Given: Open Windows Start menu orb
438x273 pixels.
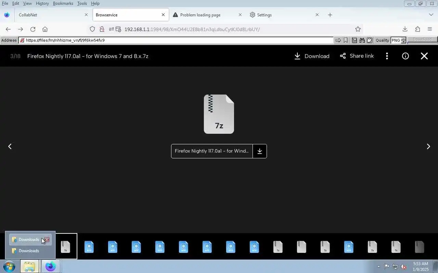Looking at the screenshot, I should click(x=9, y=266).
